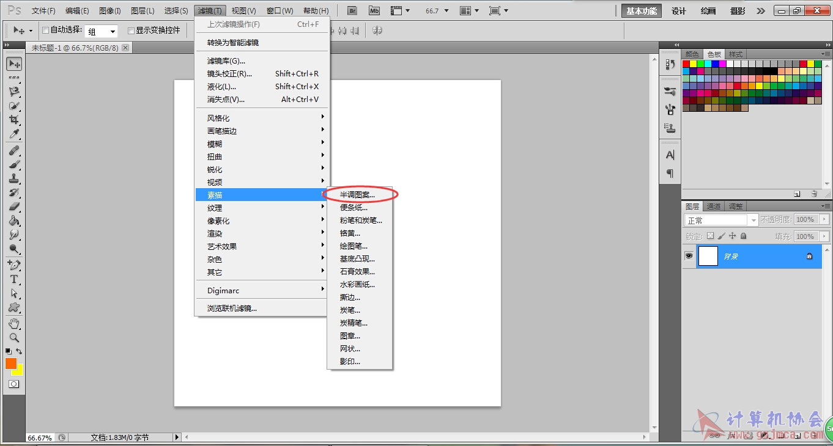Open the 模糊 filter submenu
The width and height of the screenshot is (833, 446).
tap(262, 144)
